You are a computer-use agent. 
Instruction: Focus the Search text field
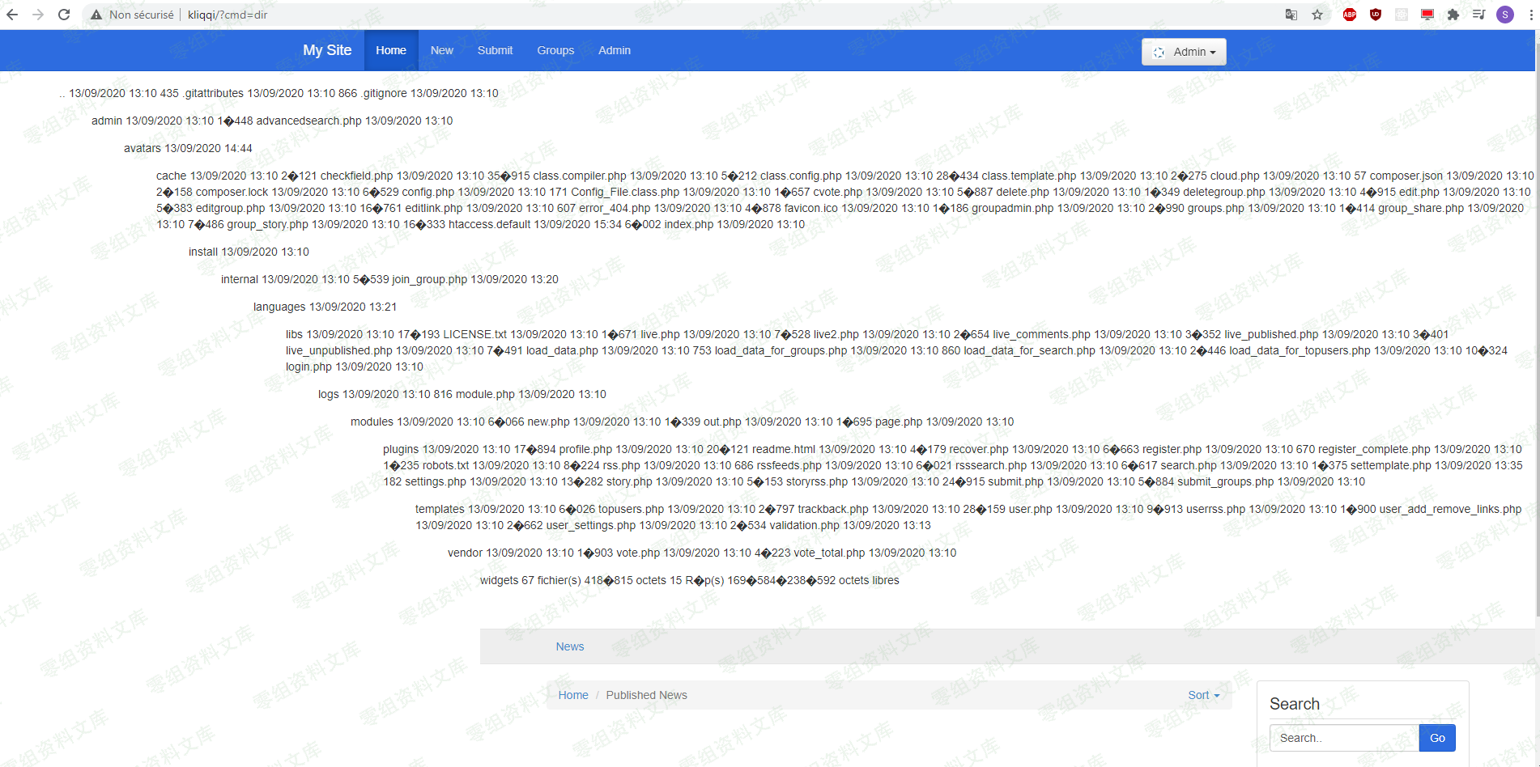tap(1344, 738)
